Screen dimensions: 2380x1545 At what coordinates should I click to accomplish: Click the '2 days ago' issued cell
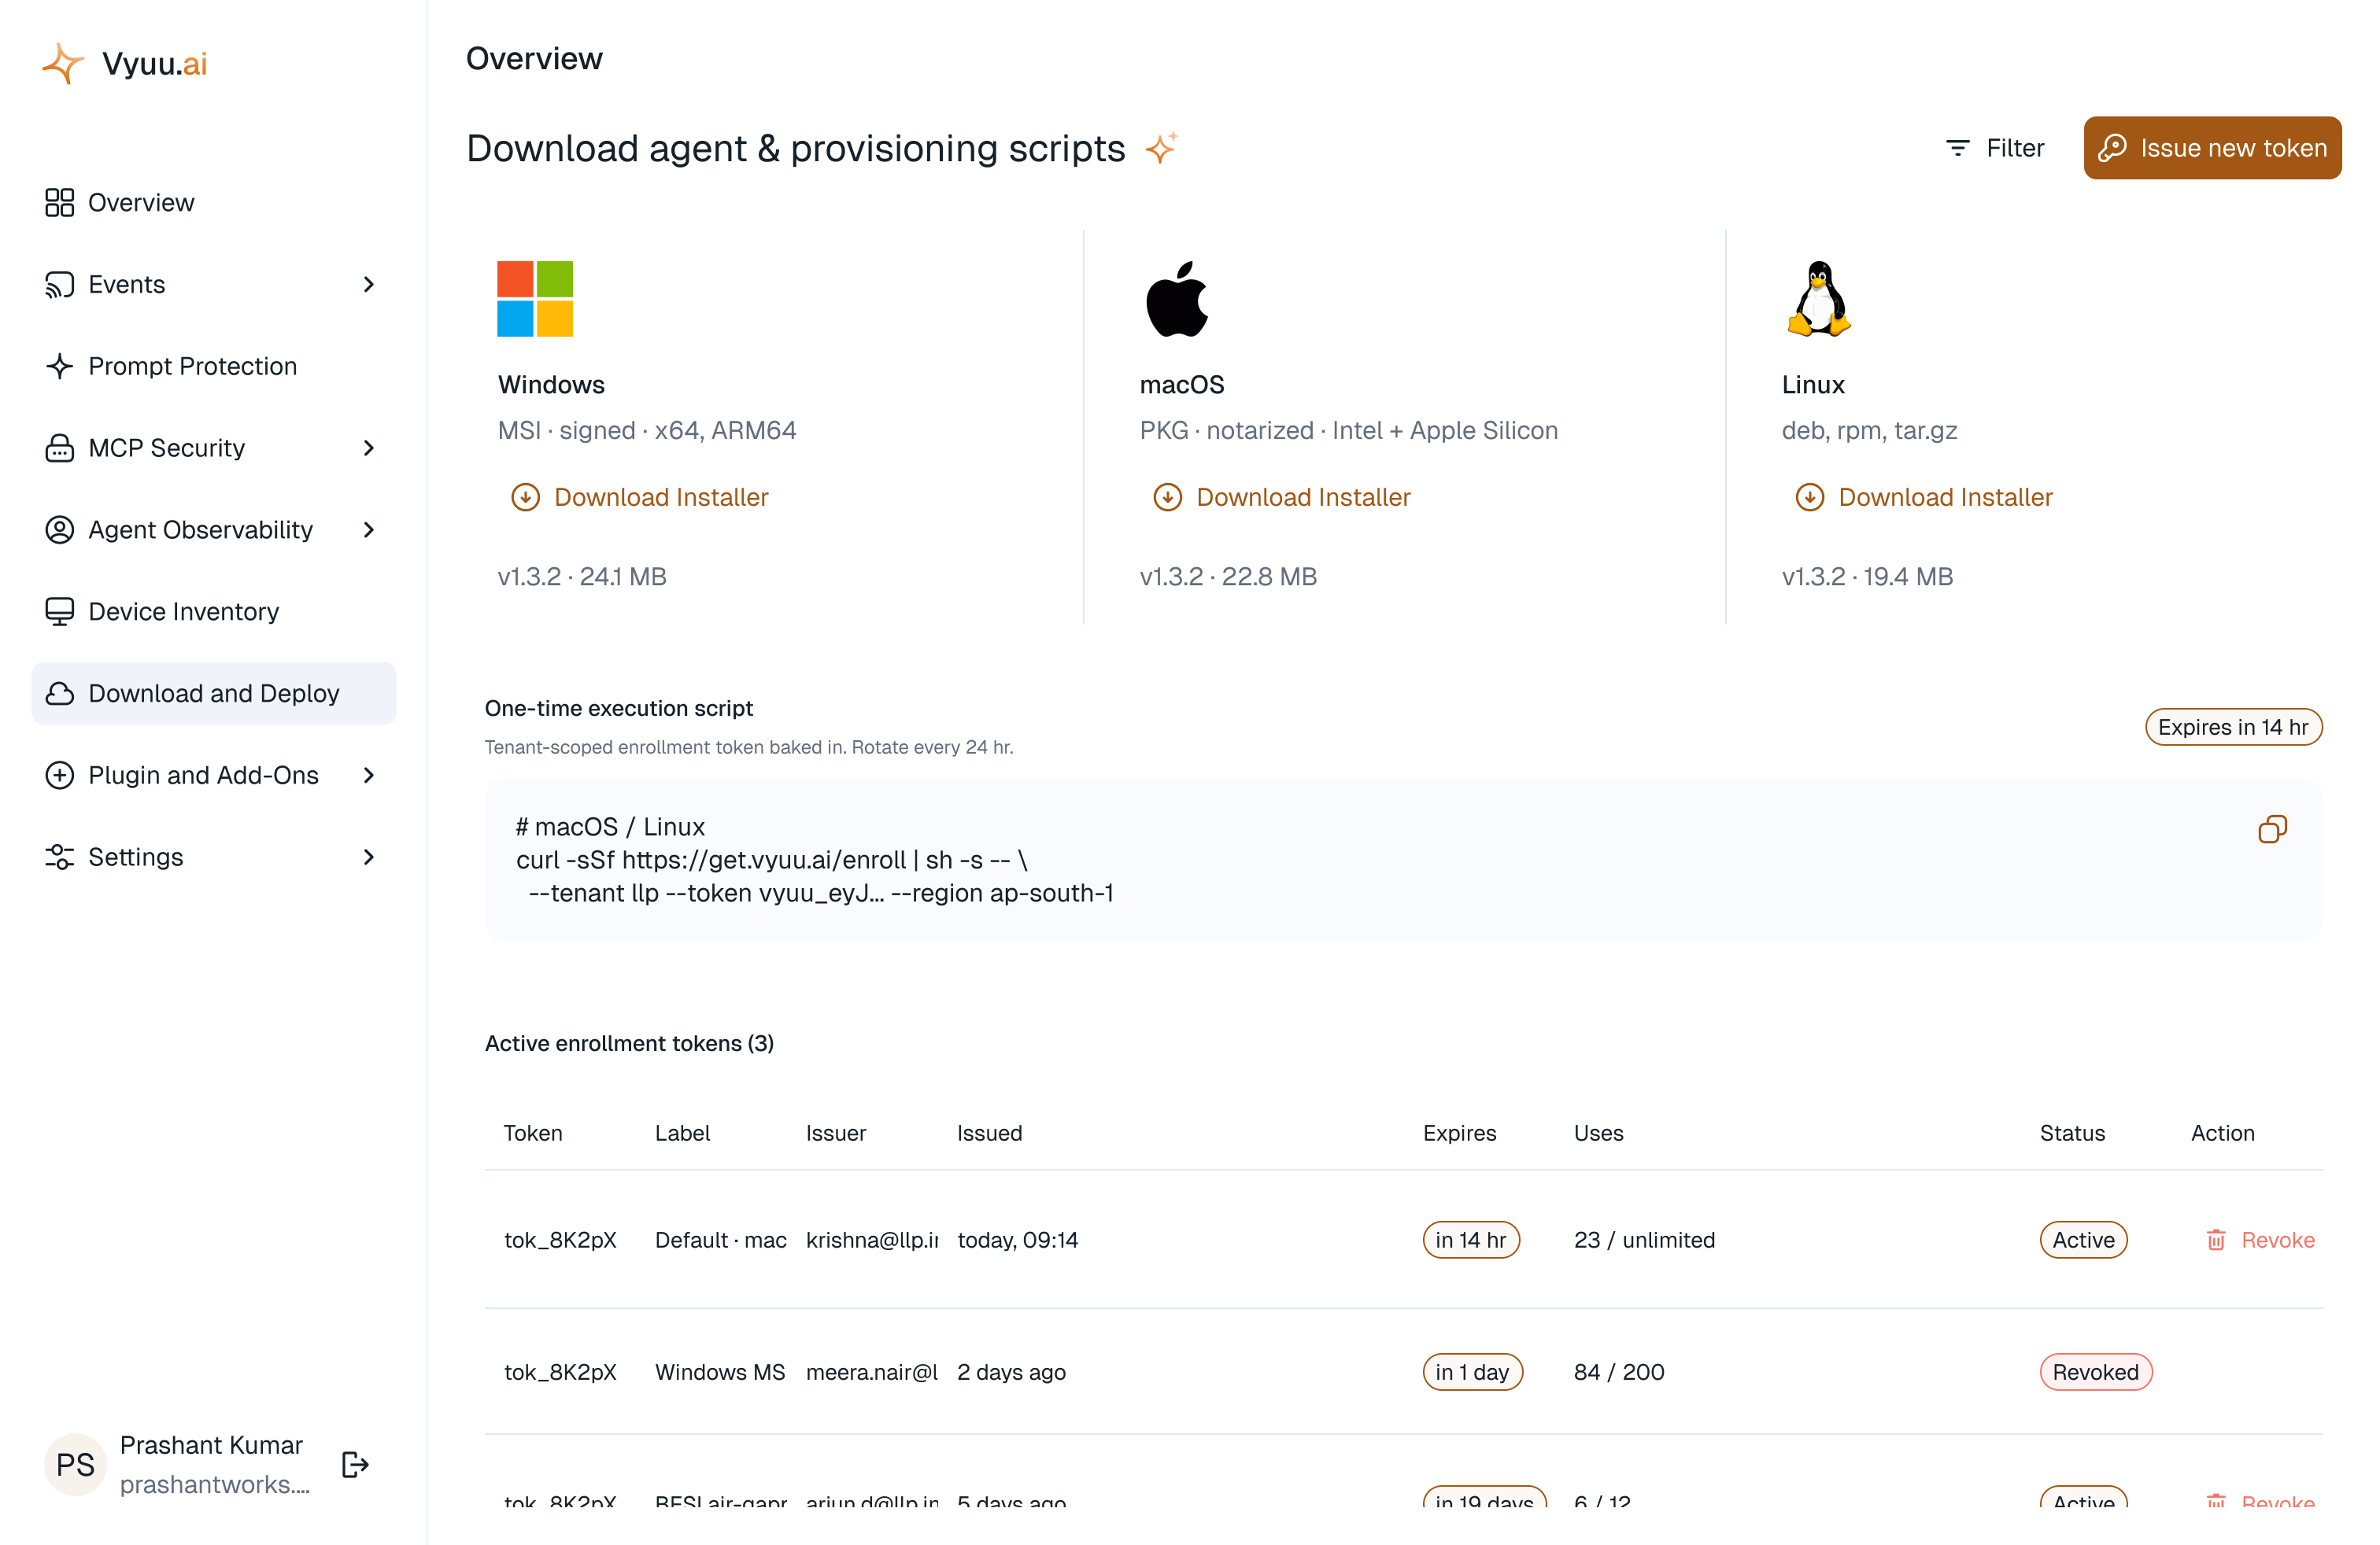(1011, 1372)
